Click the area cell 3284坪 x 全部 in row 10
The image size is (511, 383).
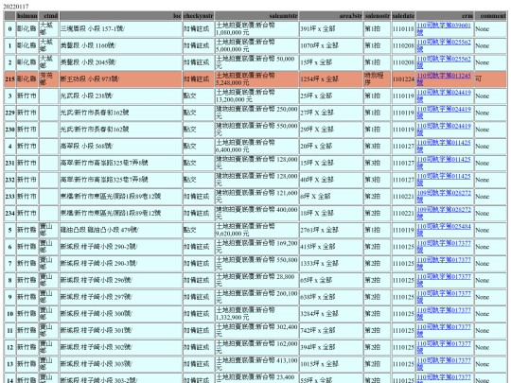[331, 314]
